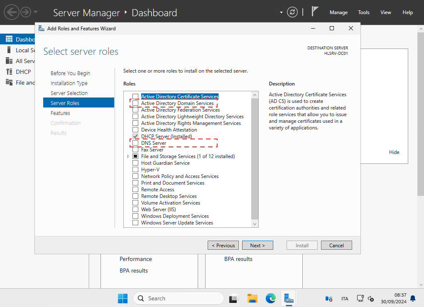This screenshot has height=307, width=424.
Task: Tick the Hyper-V role checkbox
Action: (x=135, y=170)
